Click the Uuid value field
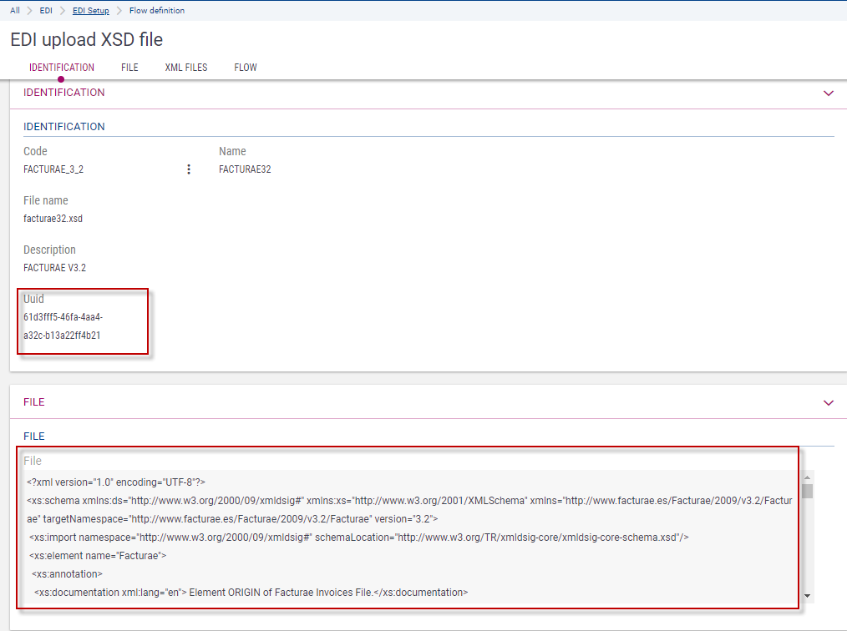 click(63, 326)
